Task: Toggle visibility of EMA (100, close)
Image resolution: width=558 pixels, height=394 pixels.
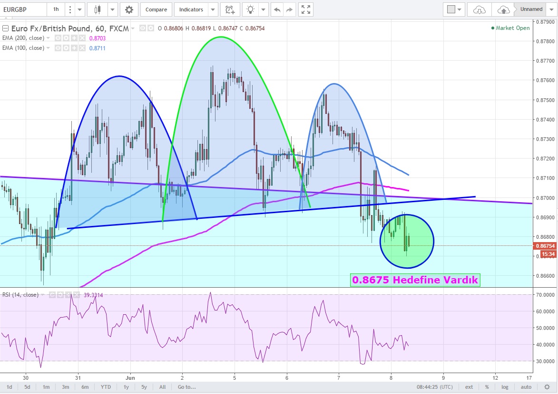Action: (58, 48)
